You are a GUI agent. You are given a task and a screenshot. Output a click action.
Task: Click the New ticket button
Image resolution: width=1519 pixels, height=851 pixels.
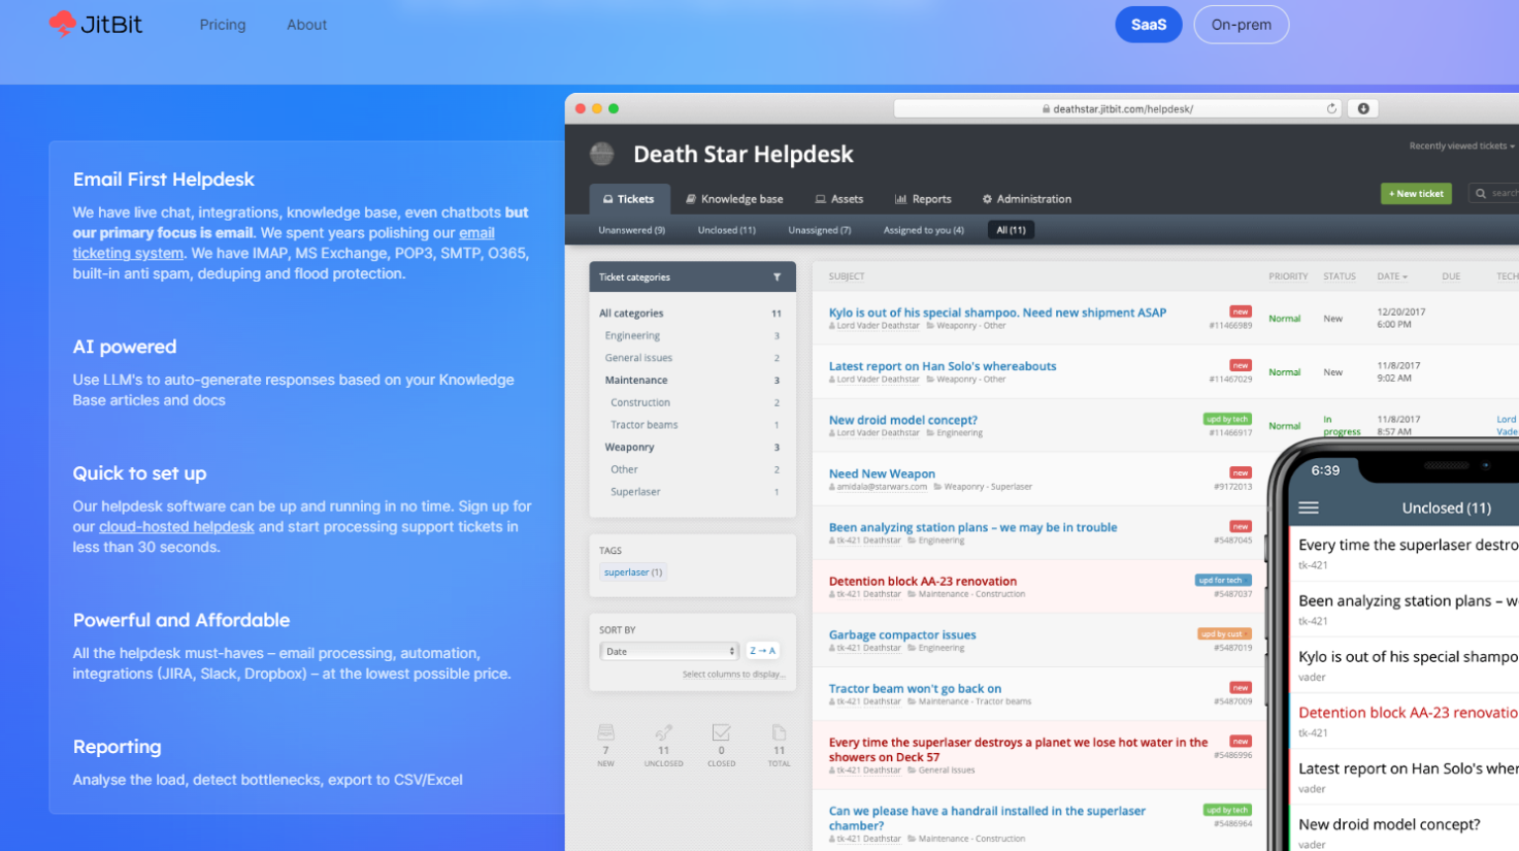(x=1415, y=194)
